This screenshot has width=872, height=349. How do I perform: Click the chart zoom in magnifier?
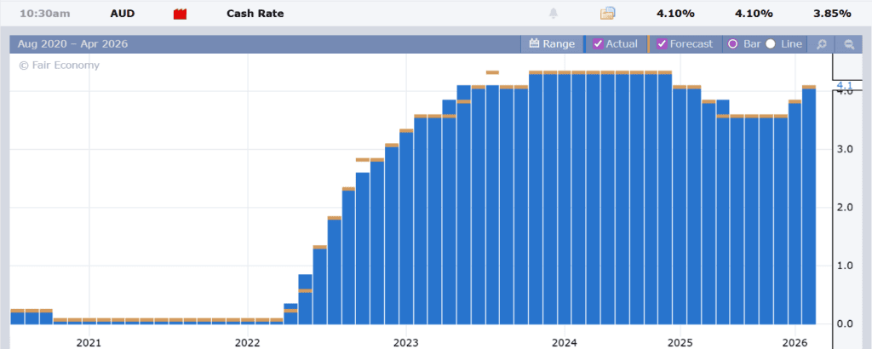click(x=821, y=44)
